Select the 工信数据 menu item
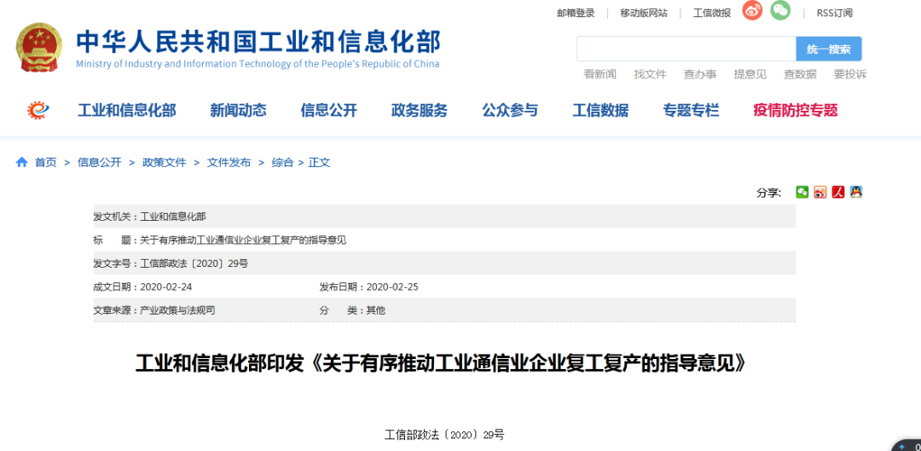921x451 pixels. pos(600,110)
